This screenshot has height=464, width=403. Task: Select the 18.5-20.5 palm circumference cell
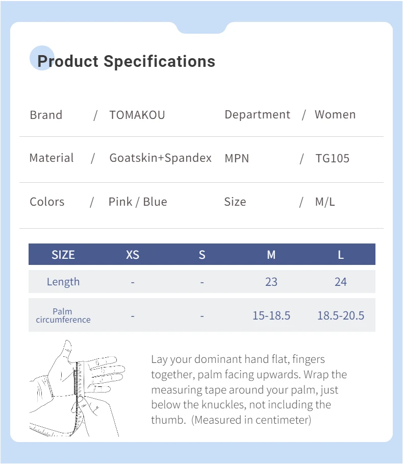tap(341, 315)
